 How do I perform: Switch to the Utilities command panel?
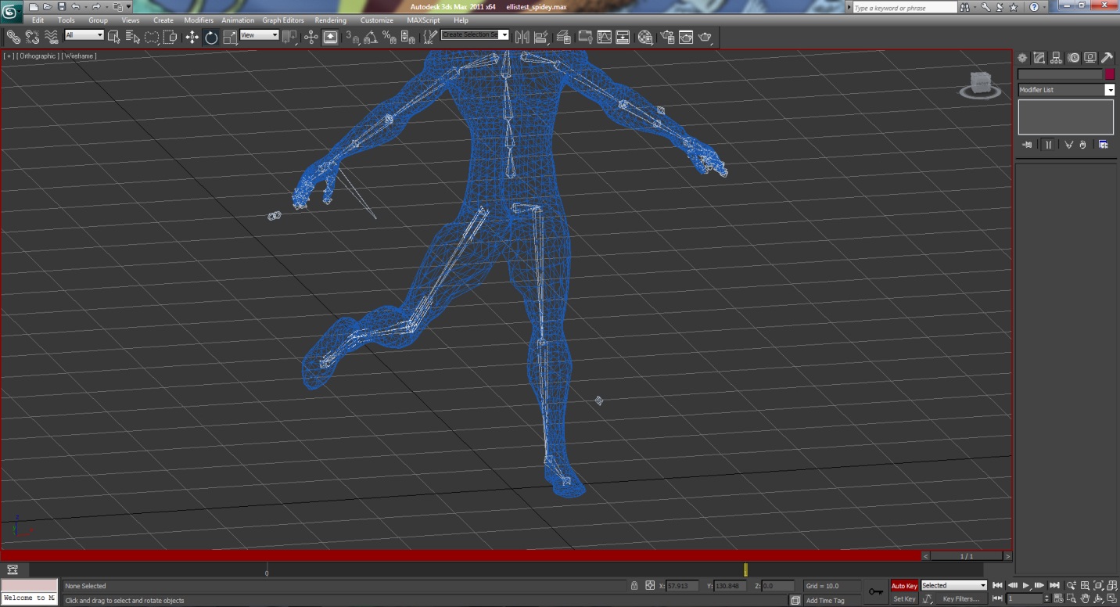pyautogui.click(x=1107, y=58)
